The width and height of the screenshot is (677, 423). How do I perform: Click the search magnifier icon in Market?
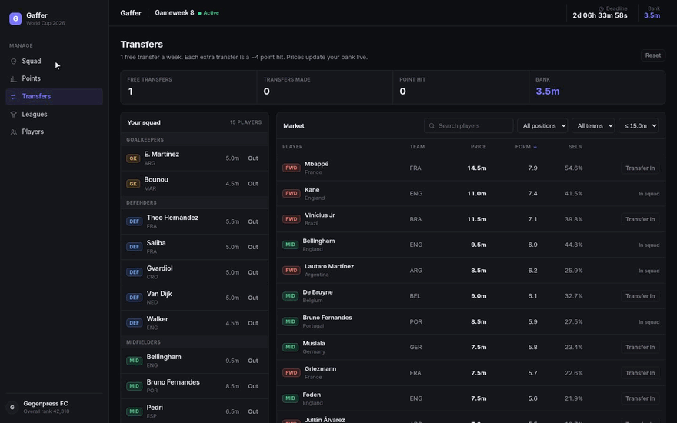pyautogui.click(x=432, y=125)
